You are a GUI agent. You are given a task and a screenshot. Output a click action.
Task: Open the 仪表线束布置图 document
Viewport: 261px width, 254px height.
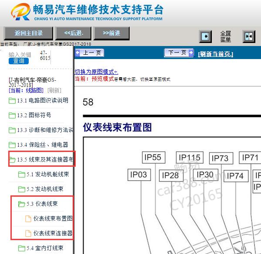pyautogui.click(x=53, y=219)
